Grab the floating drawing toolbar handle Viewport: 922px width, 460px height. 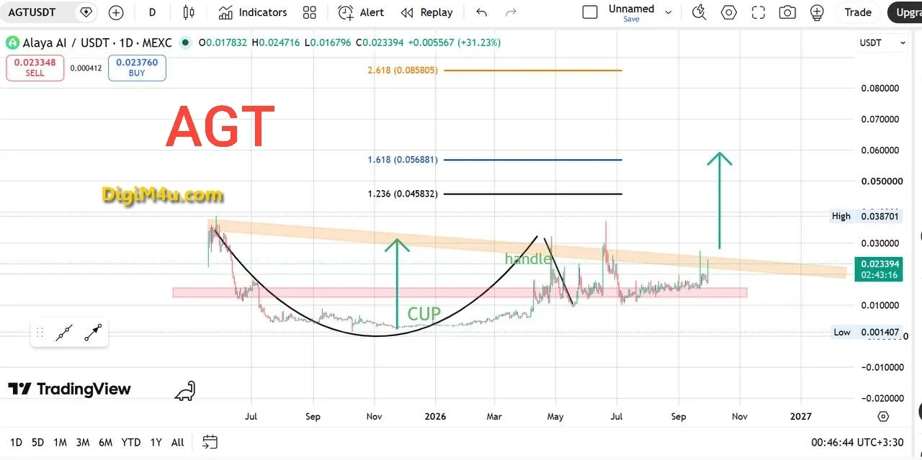click(40, 333)
